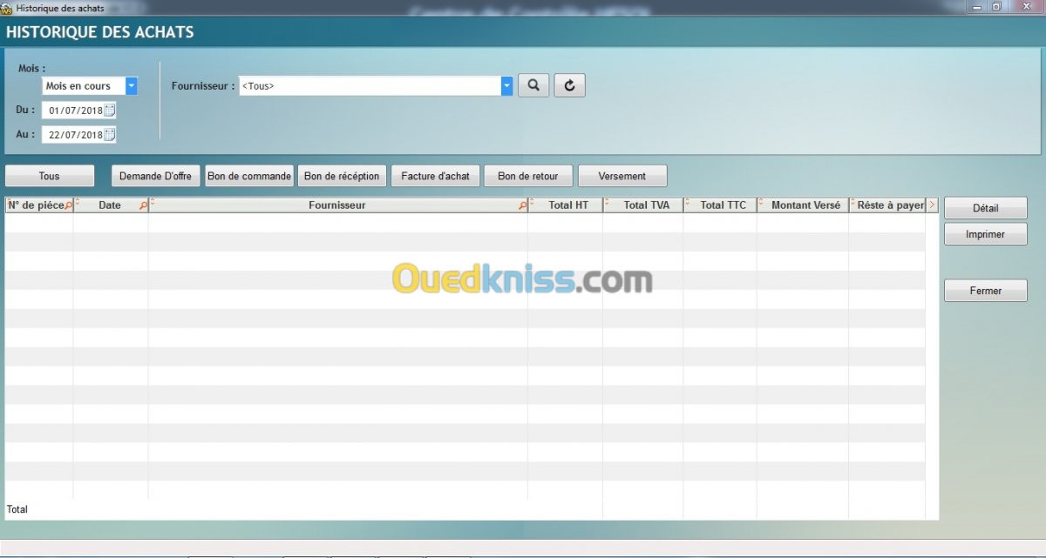Click the Du date input field
Image resolution: width=1046 pixels, height=558 pixels.
click(x=75, y=111)
